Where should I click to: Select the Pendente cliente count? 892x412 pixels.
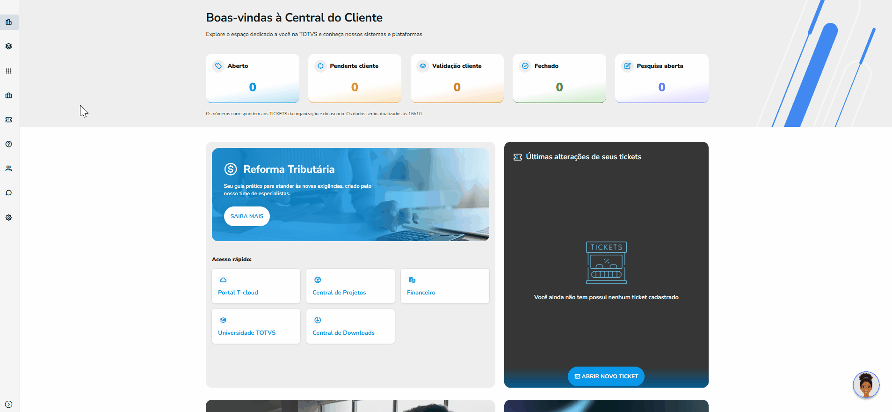(x=355, y=87)
